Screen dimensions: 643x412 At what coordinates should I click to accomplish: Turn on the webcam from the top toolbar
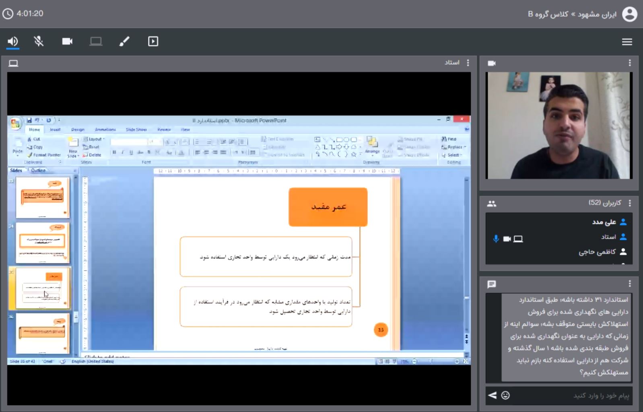pos(67,41)
